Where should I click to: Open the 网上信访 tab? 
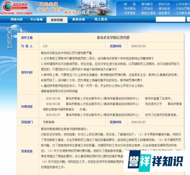click(101, 19)
